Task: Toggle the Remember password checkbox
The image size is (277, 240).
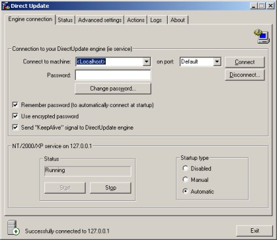Action: click(x=15, y=105)
